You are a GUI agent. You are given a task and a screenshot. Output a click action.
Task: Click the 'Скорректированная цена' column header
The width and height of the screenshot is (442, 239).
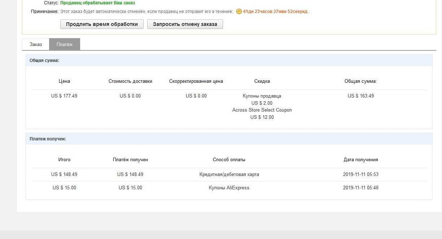(x=196, y=81)
